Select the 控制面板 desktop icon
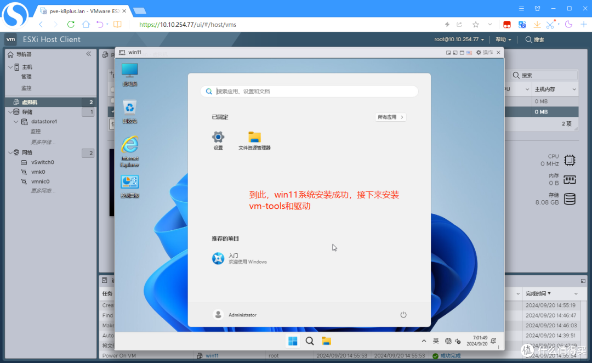The image size is (592, 363). click(x=129, y=186)
